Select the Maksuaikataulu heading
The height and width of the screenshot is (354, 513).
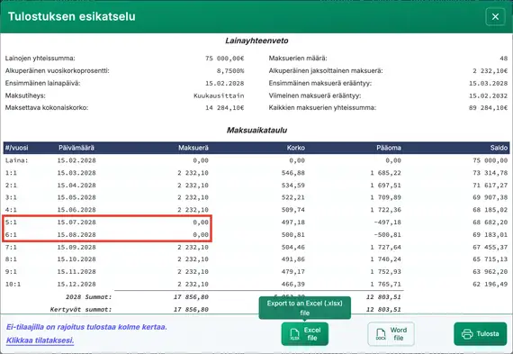click(256, 130)
